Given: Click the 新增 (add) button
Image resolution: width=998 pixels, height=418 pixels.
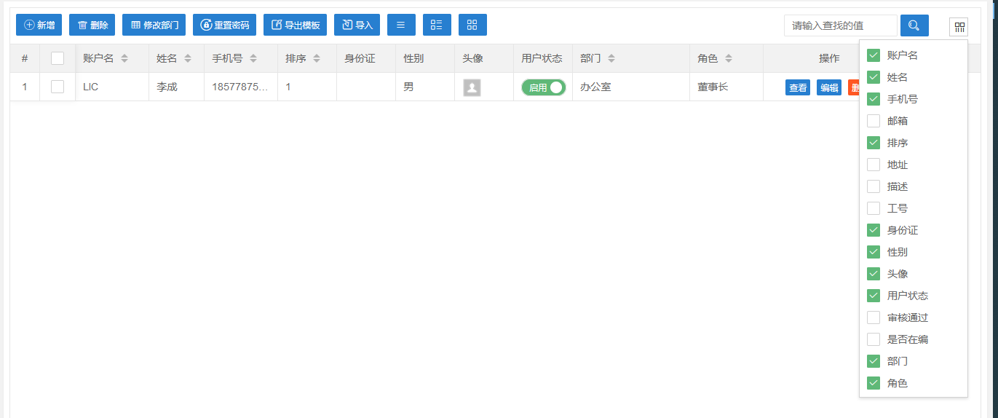Looking at the screenshot, I should pyautogui.click(x=39, y=25).
